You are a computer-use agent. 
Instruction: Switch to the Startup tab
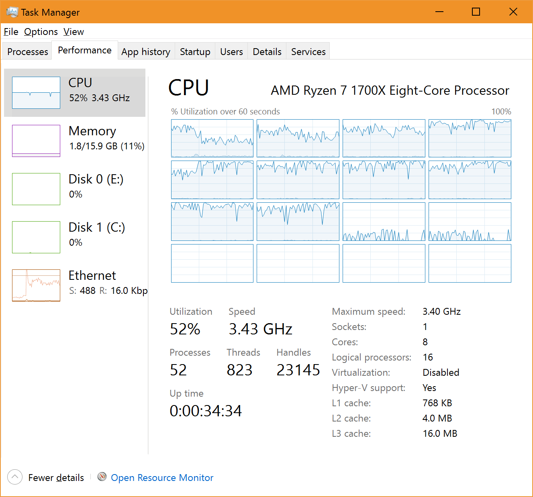(195, 51)
